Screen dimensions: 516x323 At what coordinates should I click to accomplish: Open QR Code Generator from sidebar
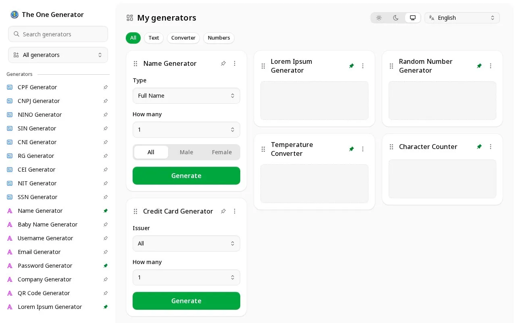(x=44, y=293)
